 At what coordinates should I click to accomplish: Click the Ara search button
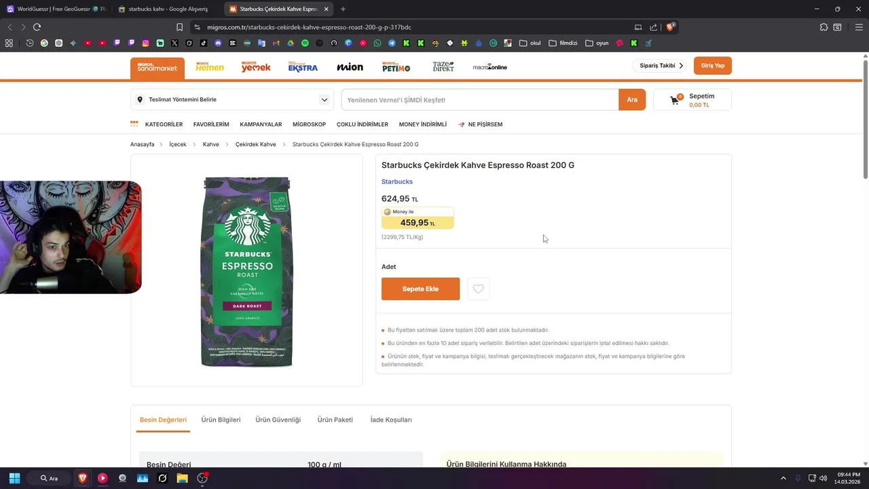pyautogui.click(x=632, y=100)
